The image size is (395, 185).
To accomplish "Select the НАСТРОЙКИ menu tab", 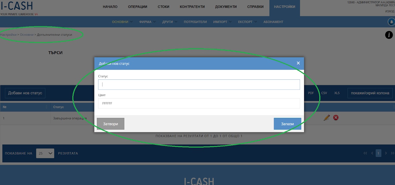I will pyautogui.click(x=285, y=8).
